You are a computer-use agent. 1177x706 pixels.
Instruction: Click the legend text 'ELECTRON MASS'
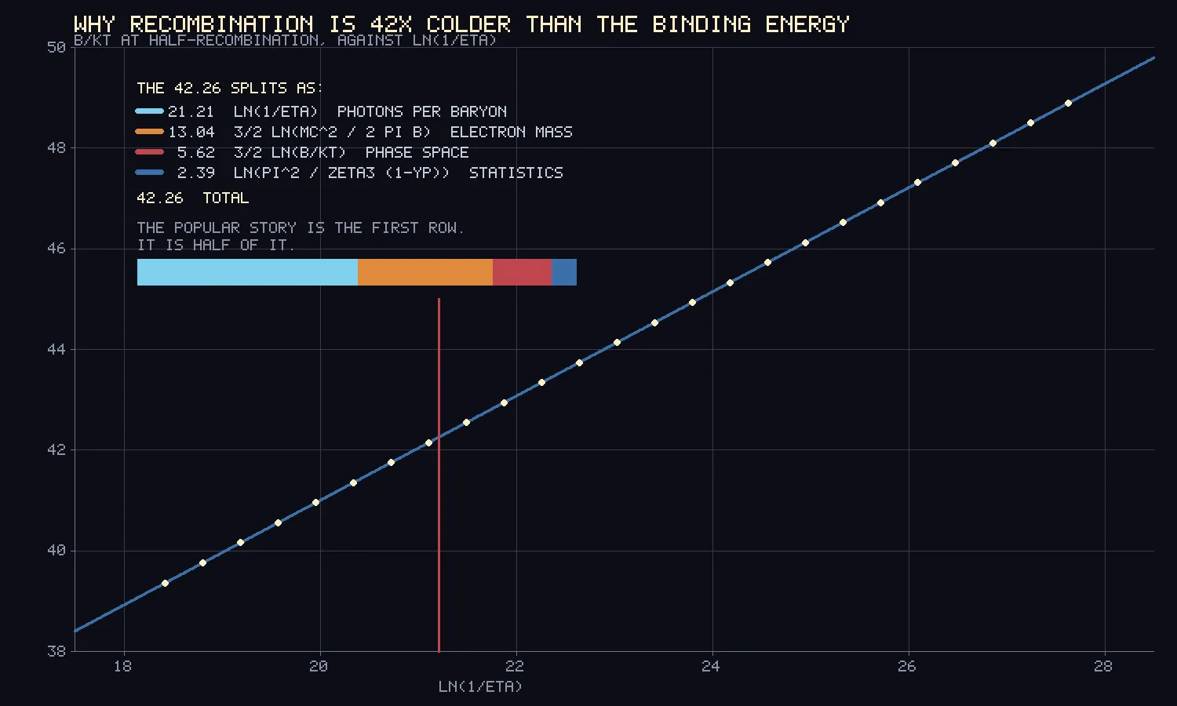(512, 132)
